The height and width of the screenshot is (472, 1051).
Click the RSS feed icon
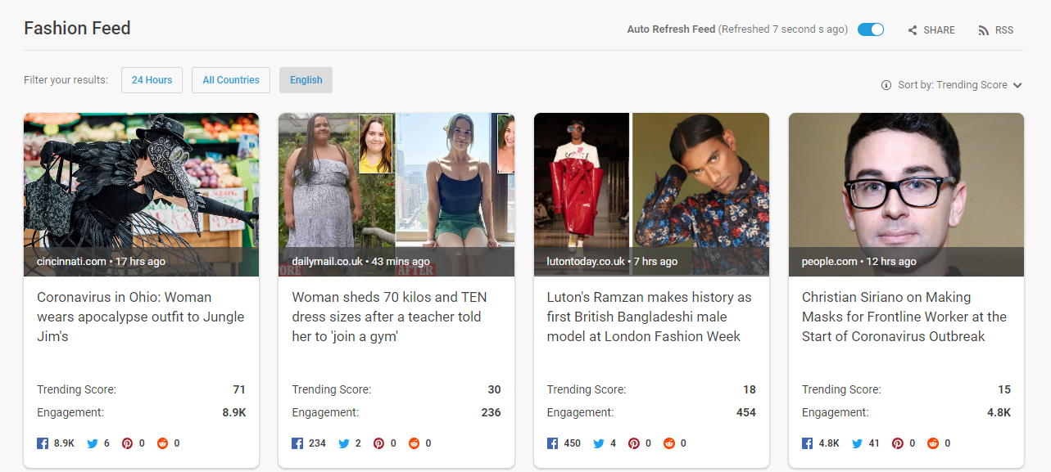pyautogui.click(x=983, y=30)
